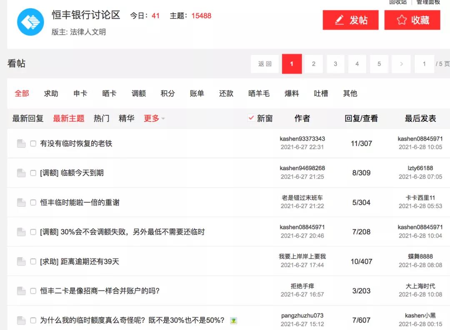Viewport: 450px width, 330px height.
Task: Tick the checkbox for 恒丰二卡 thread
Action: [x=33, y=291]
